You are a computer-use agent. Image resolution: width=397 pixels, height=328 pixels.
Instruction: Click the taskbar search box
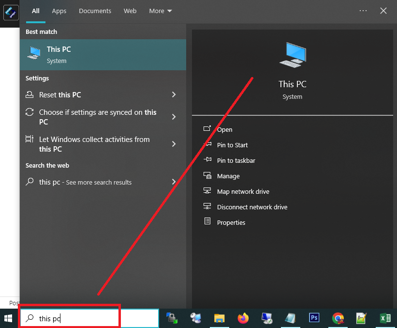[x=89, y=318]
